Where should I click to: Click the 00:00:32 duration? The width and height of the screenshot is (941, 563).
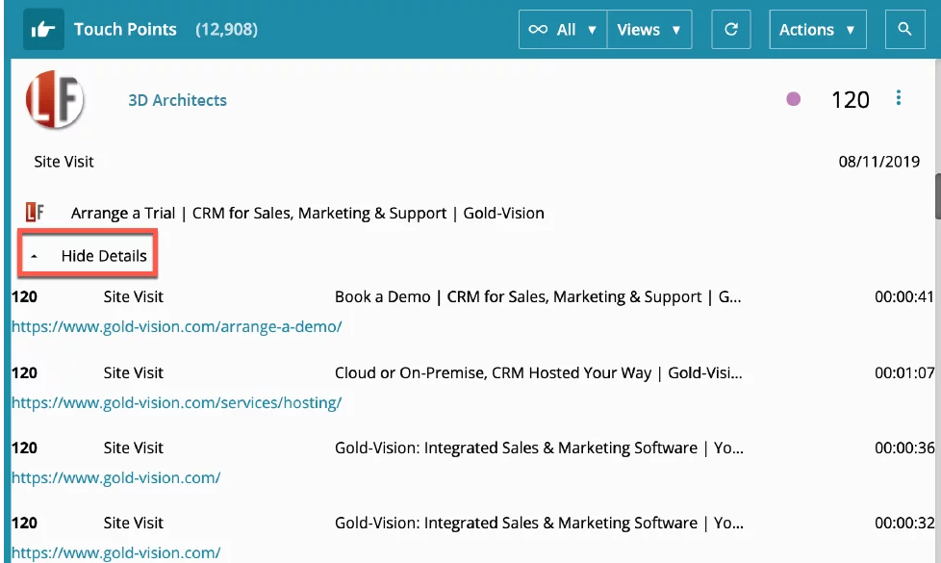pyautogui.click(x=904, y=524)
